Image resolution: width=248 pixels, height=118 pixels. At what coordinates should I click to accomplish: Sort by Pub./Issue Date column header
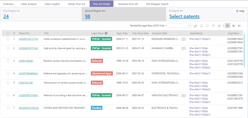[x=140, y=33]
